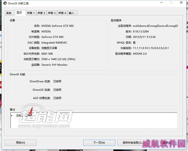
Task: Click the 驱动程序 group heading
Action: pos(116,20)
